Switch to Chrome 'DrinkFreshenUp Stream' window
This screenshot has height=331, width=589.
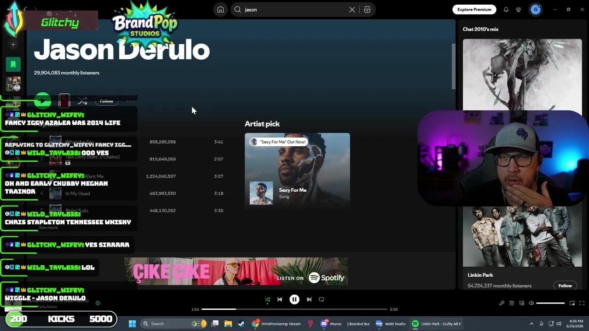tap(276, 324)
